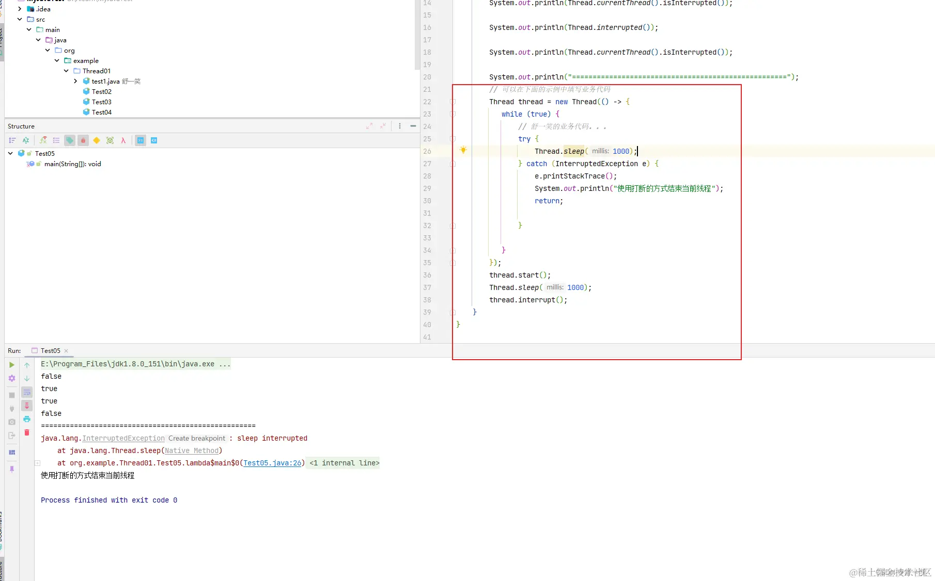Open Test04 in project tree

(x=102, y=112)
